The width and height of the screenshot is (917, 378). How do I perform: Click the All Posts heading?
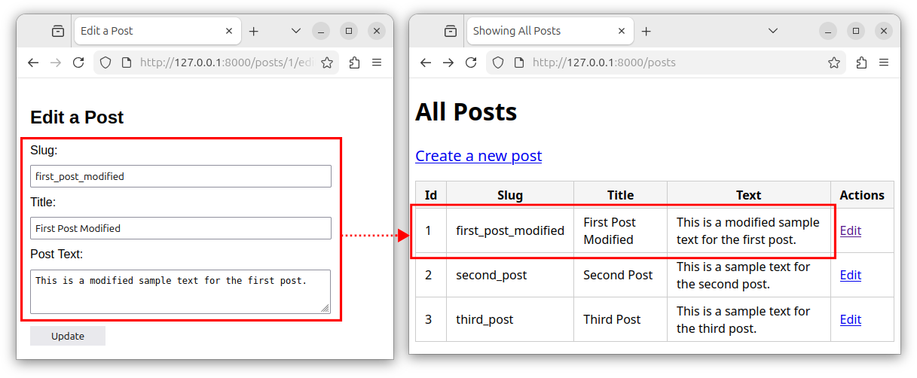point(466,112)
